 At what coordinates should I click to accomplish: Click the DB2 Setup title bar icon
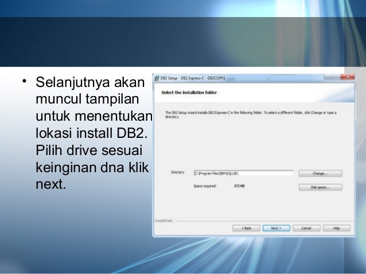coord(157,78)
